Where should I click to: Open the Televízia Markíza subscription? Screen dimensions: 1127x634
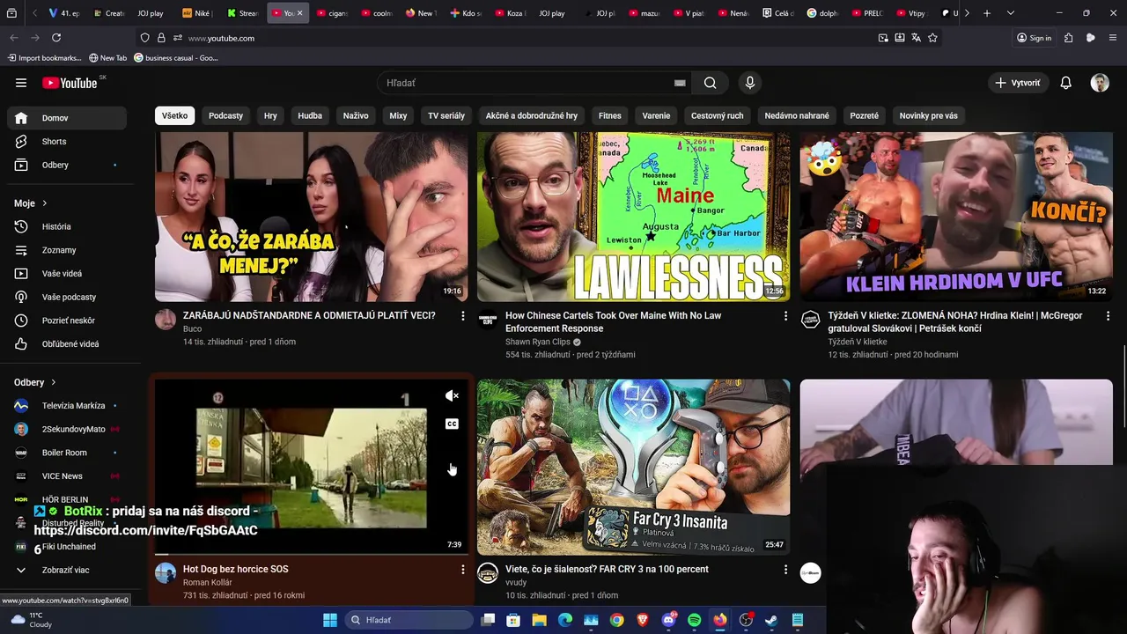67,406
